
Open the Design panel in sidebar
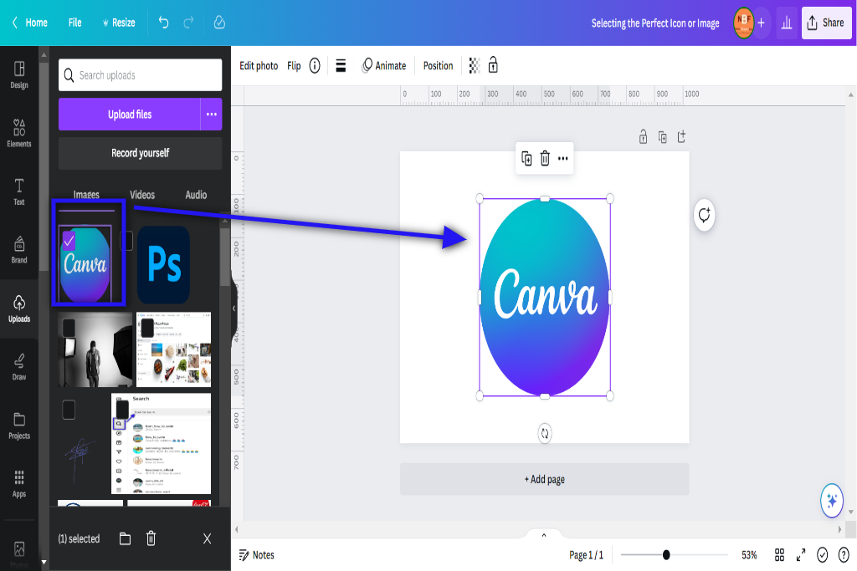(x=19, y=74)
